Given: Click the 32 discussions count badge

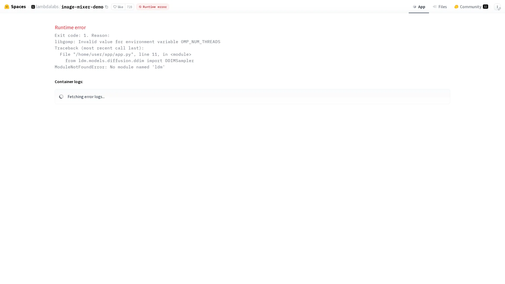Looking at the screenshot, I should click(x=485, y=7).
